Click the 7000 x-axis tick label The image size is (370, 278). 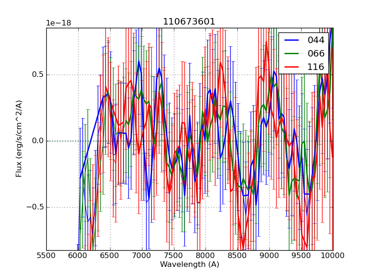pyautogui.click(x=142, y=255)
